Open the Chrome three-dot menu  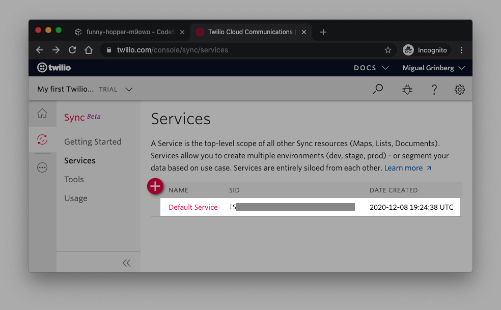coord(461,50)
